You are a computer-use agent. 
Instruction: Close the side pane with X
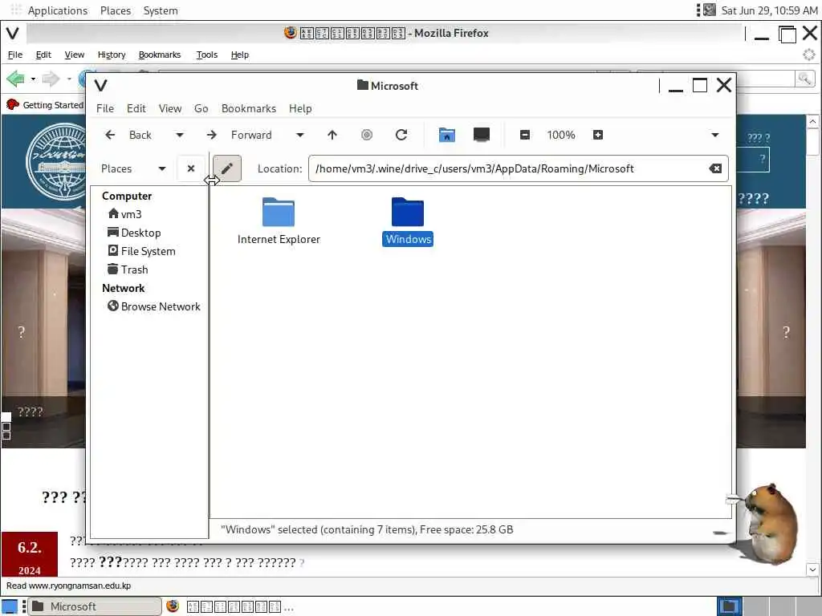[191, 168]
